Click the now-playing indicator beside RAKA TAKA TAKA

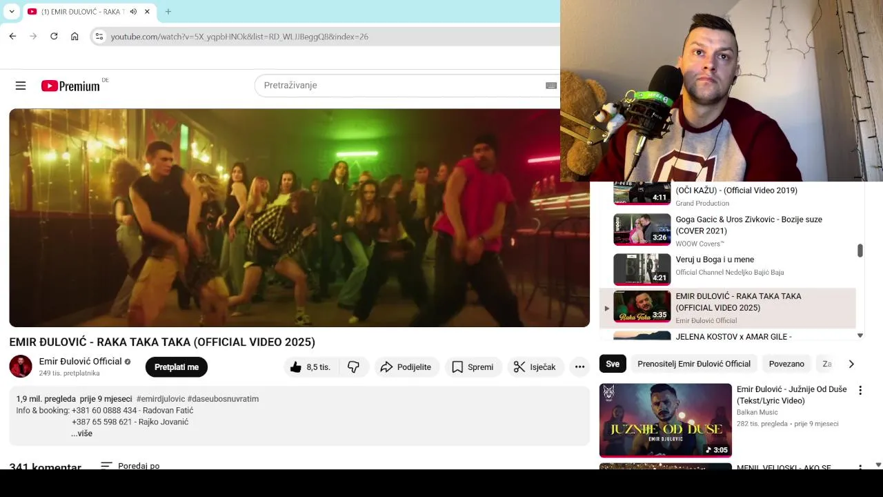(606, 308)
